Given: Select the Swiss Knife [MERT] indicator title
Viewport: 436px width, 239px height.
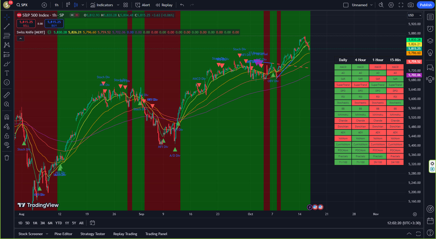Looking at the screenshot, I should point(31,32).
